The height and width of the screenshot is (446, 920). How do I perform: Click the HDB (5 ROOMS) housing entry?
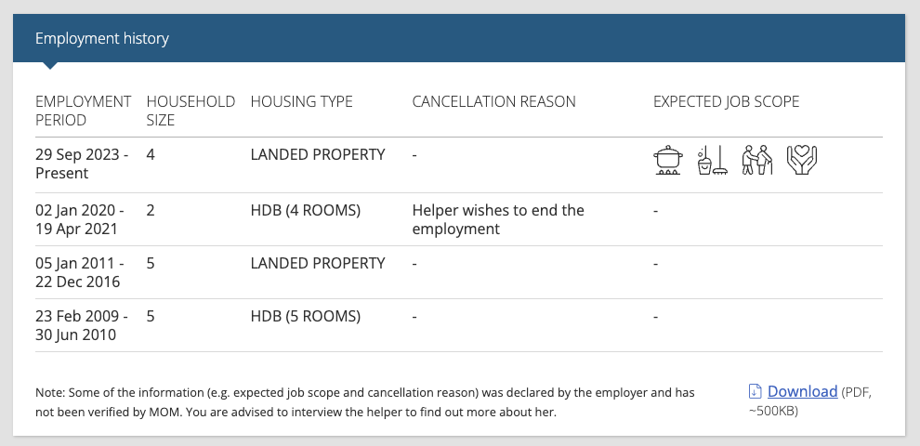(306, 316)
